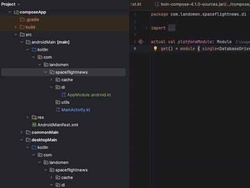Select the utils package label
250x188 pixels.
[x=65, y=102]
